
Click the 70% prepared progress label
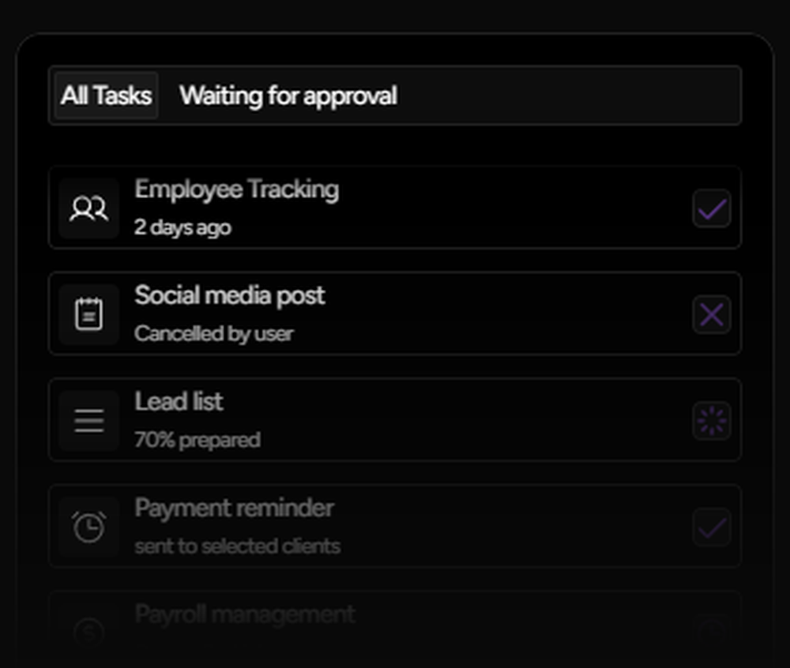(197, 440)
